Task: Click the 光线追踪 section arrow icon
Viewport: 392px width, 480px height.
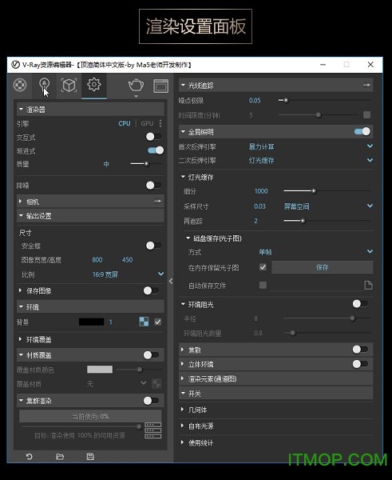Action: point(367,85)
